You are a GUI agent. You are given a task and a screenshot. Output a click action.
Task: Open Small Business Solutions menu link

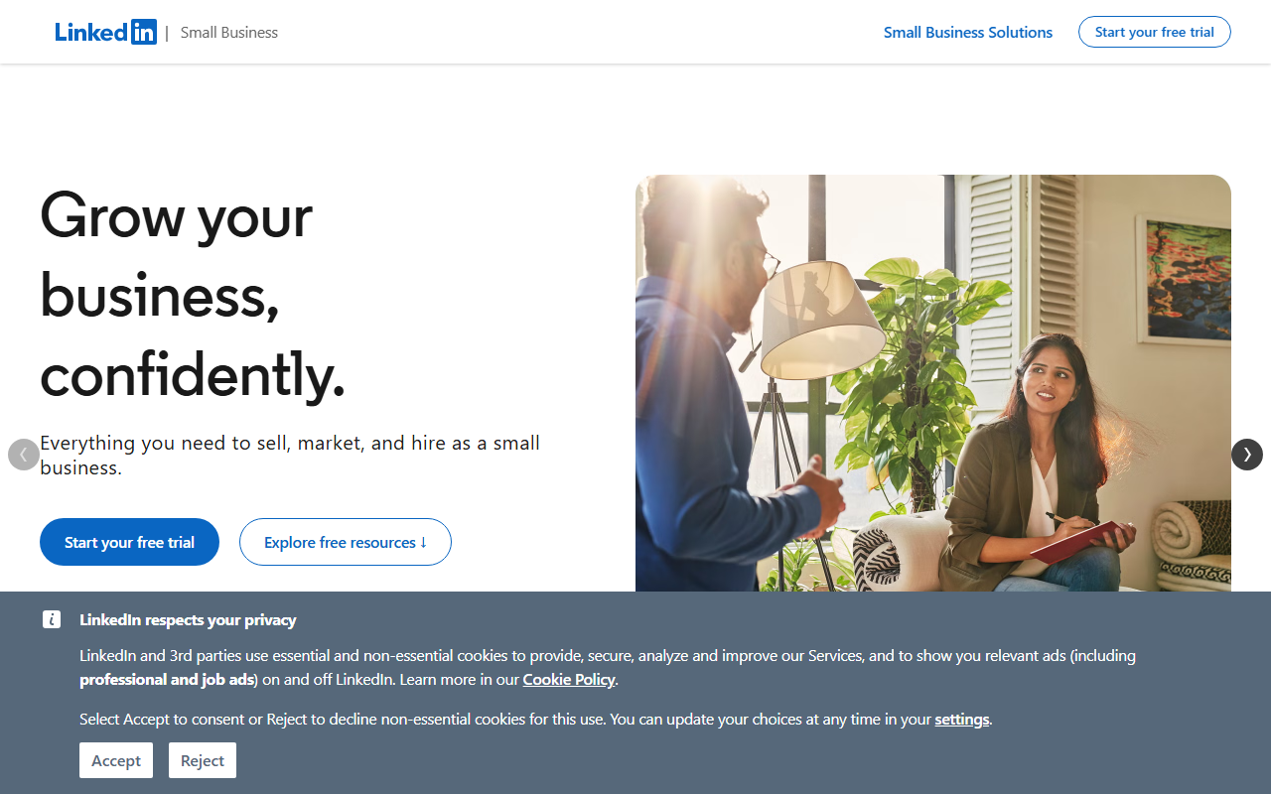pyautogui.click(x=968, y=32)
